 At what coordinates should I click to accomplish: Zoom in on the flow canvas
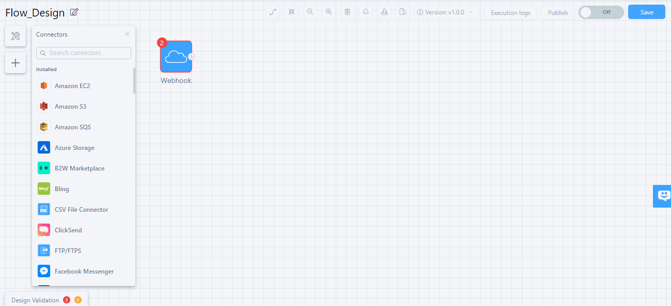click(x=329, y=11)
